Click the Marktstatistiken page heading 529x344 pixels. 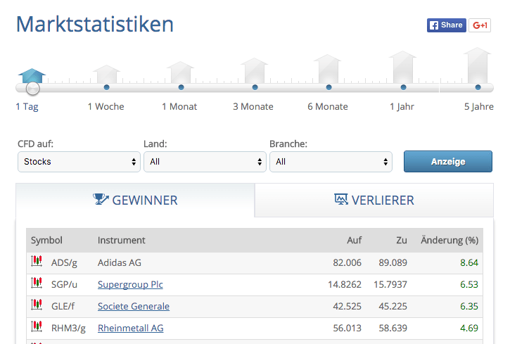pyautogui.click(x=95, y=25)
